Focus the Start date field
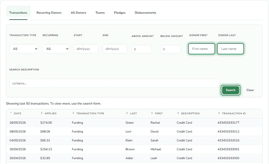Viewport: 269px width, 164px height. click(86, 49)
